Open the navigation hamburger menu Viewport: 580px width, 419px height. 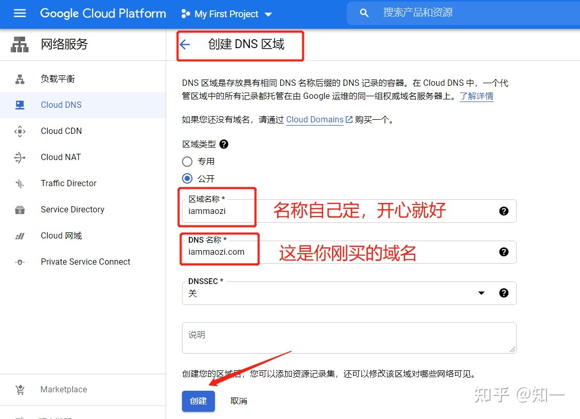pos(20,14)
